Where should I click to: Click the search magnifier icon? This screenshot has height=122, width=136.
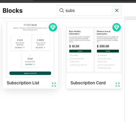[62, 10]
